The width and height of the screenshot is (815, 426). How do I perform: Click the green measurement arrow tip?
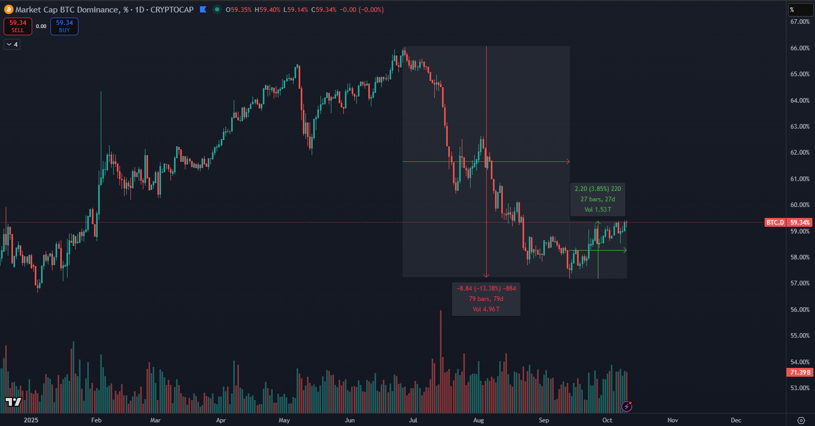(625, 251)
